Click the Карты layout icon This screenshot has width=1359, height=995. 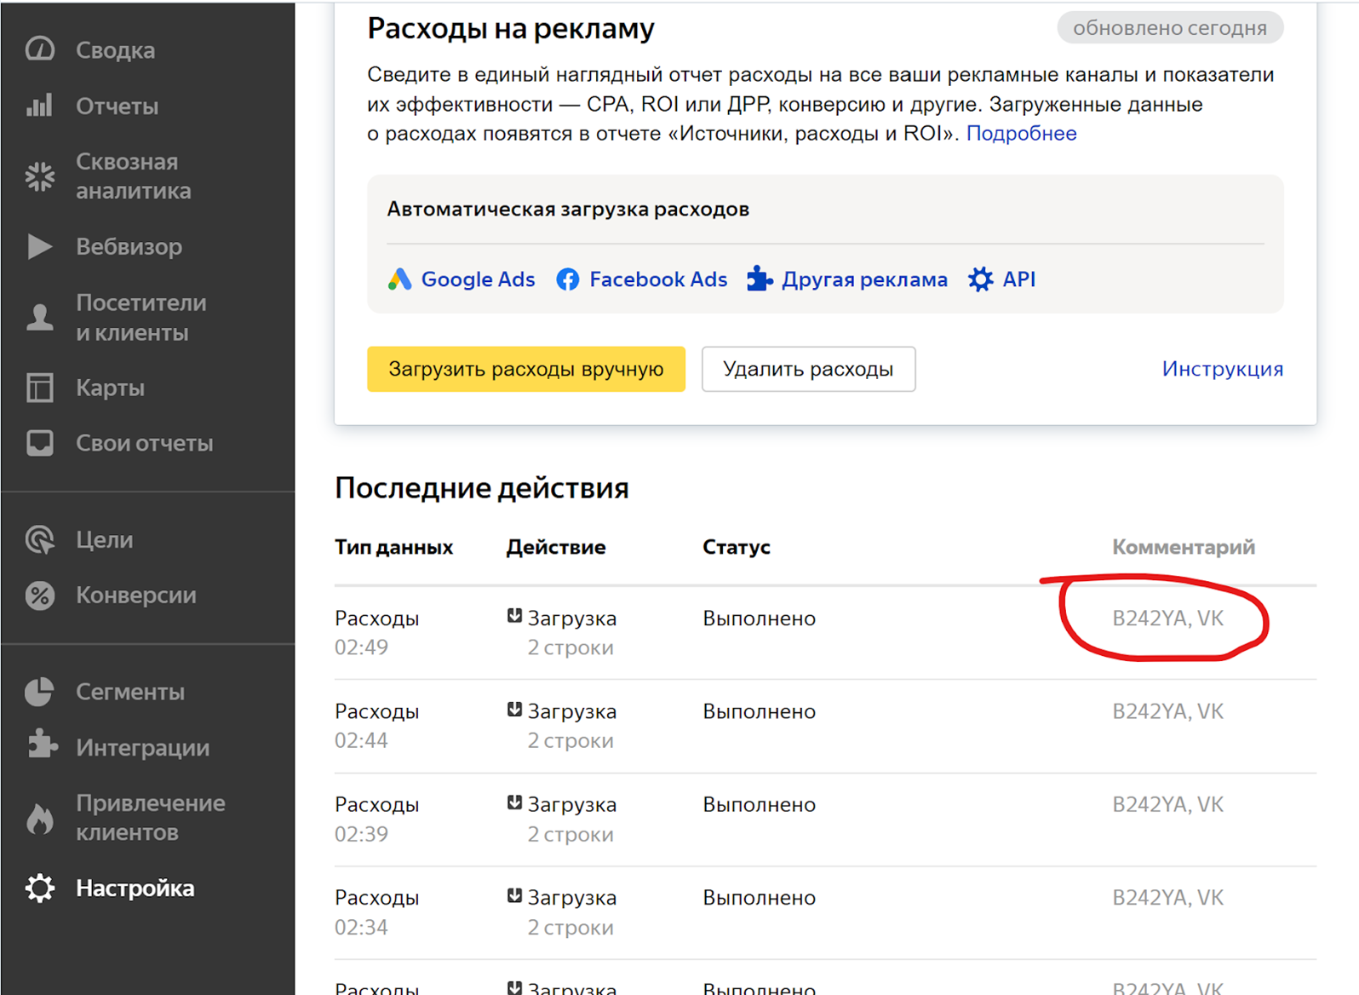tap(40, 388)
